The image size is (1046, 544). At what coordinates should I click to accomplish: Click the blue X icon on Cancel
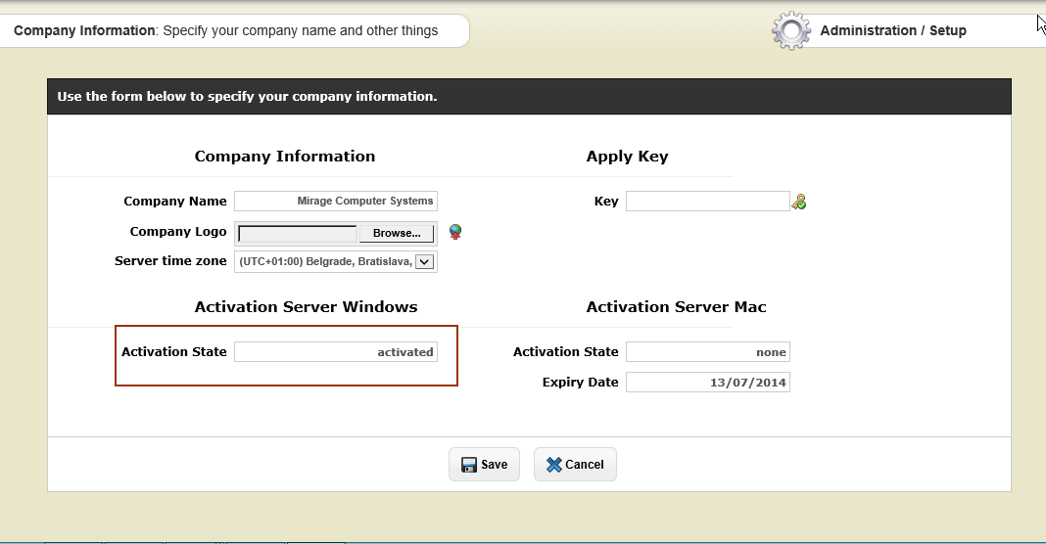554,465
